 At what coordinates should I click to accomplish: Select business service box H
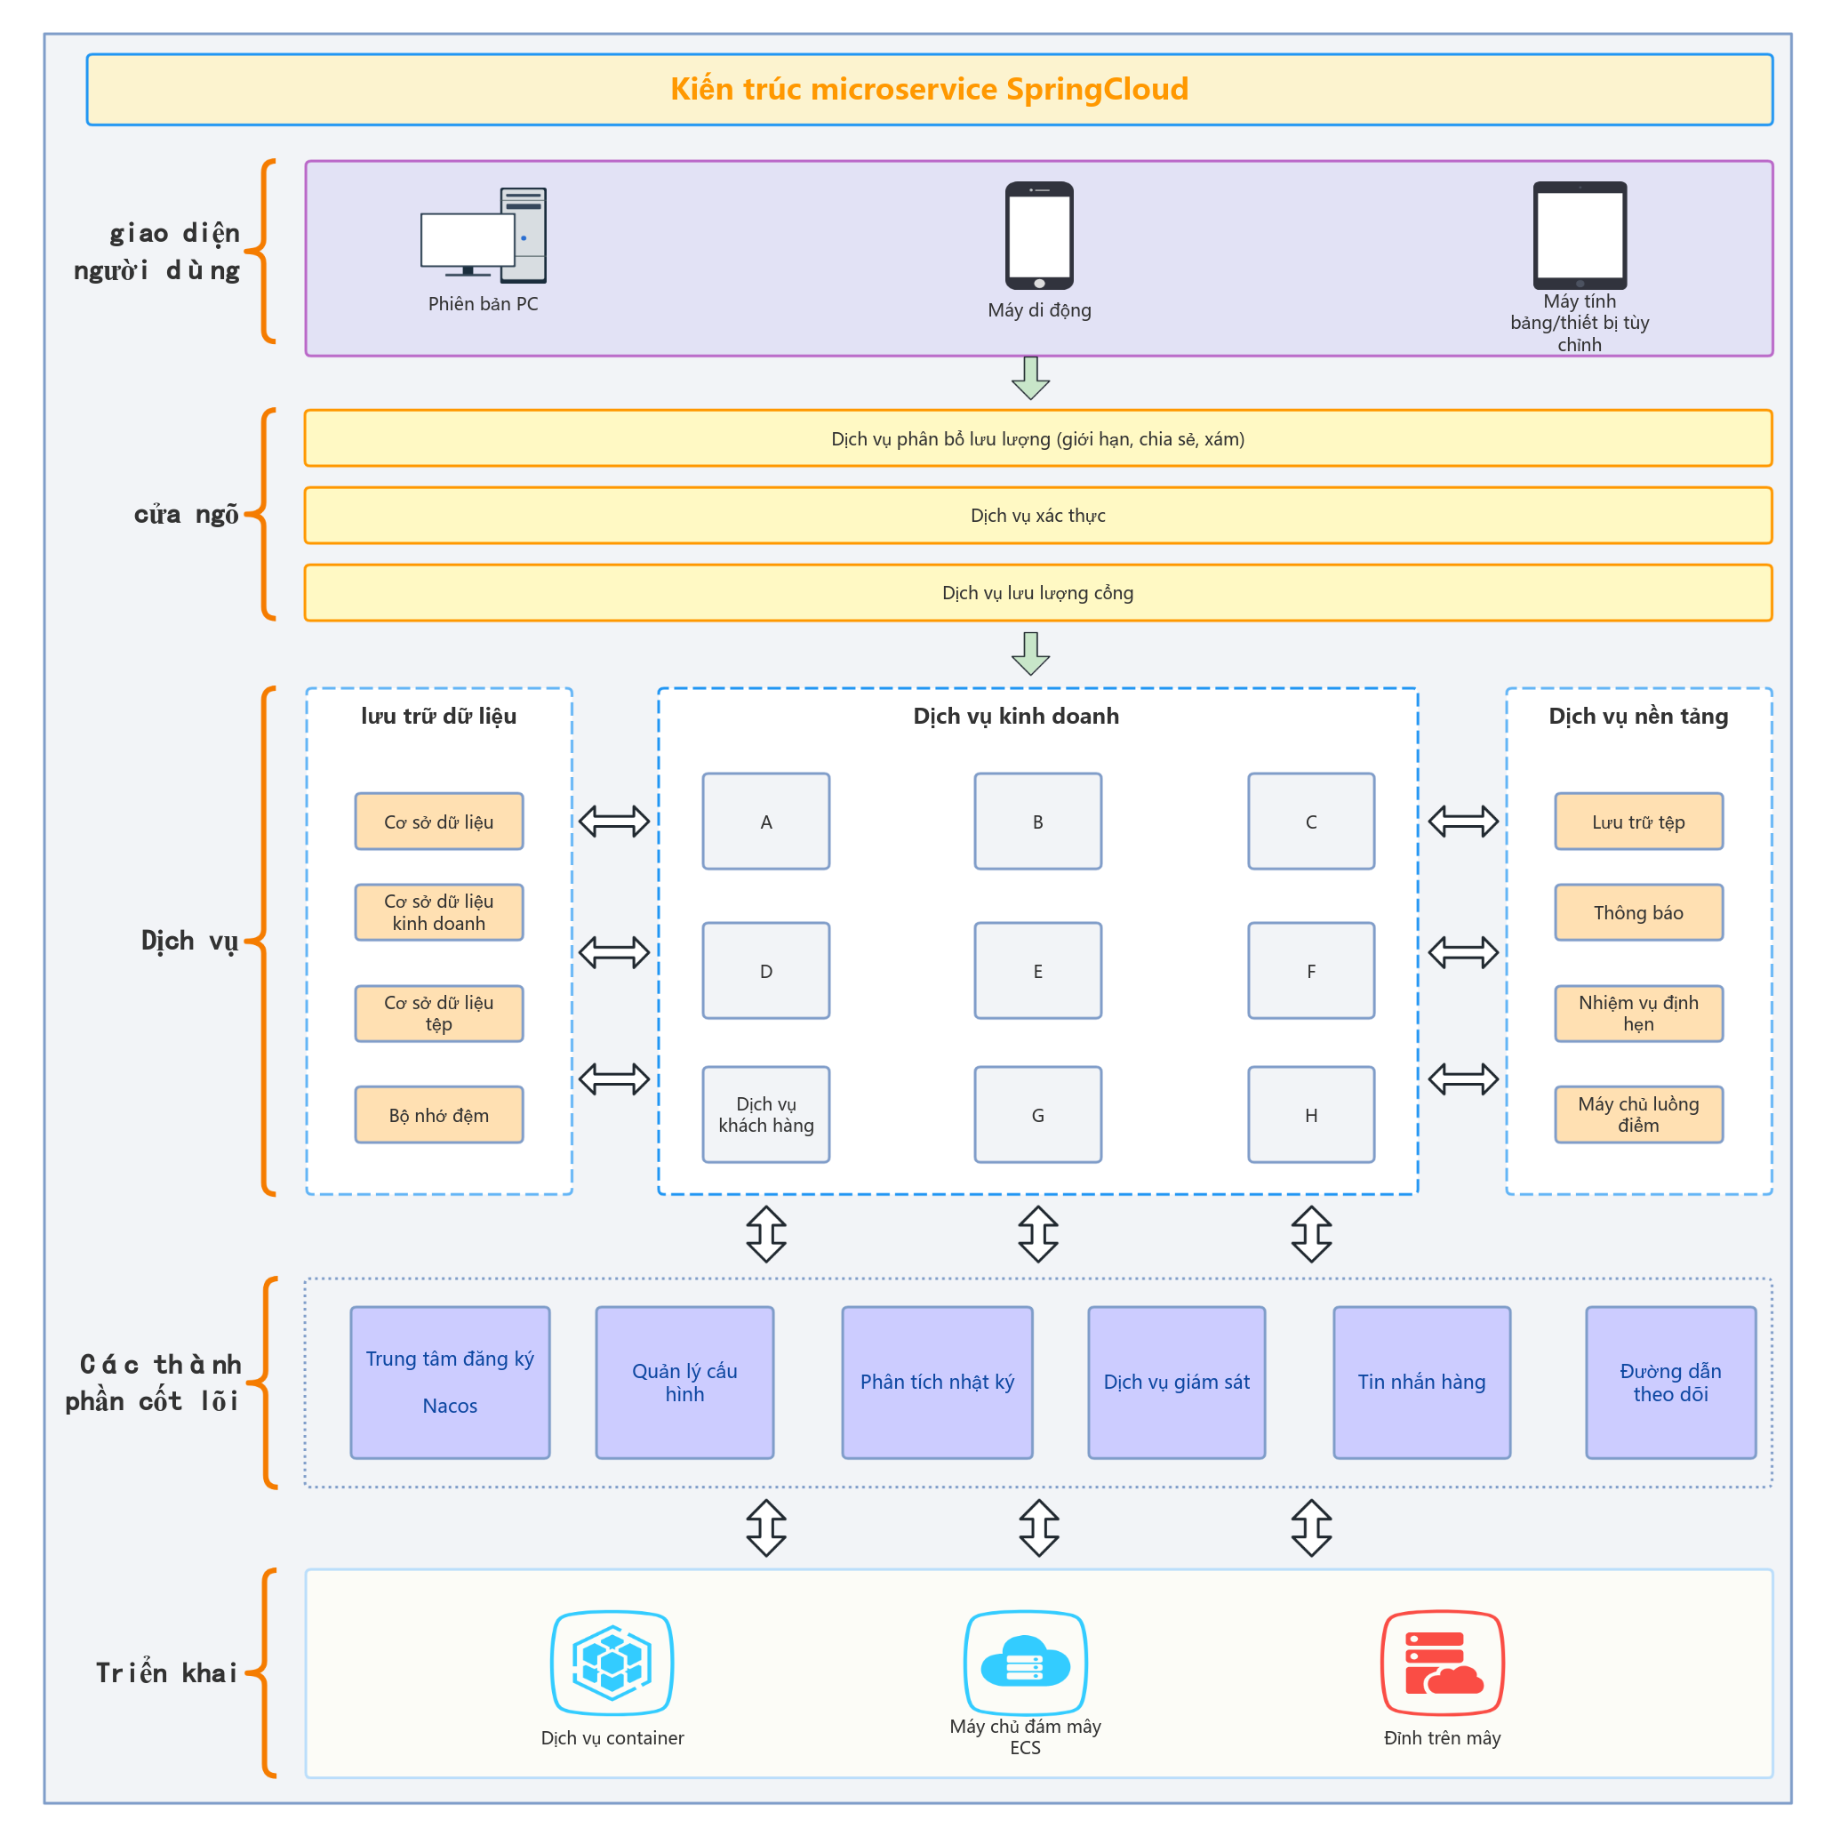point(1311,1115)
